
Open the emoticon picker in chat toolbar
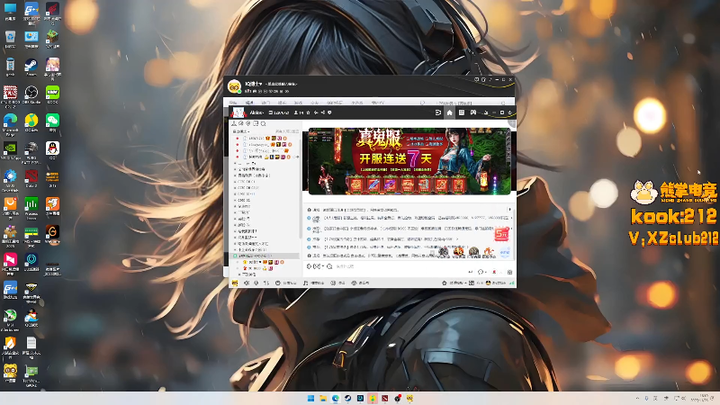329,266
